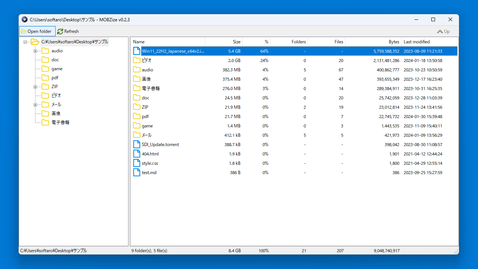Click folder icon of ビデオ list row

tap(137, 61)
